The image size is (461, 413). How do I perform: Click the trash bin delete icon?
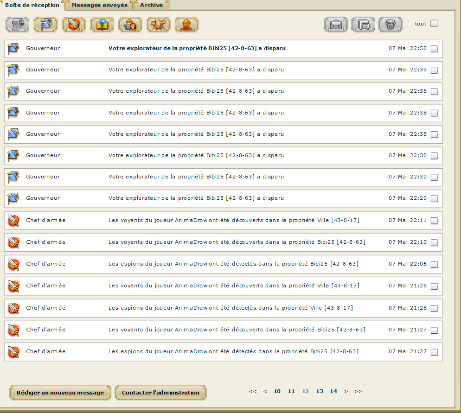click(391, 24)
